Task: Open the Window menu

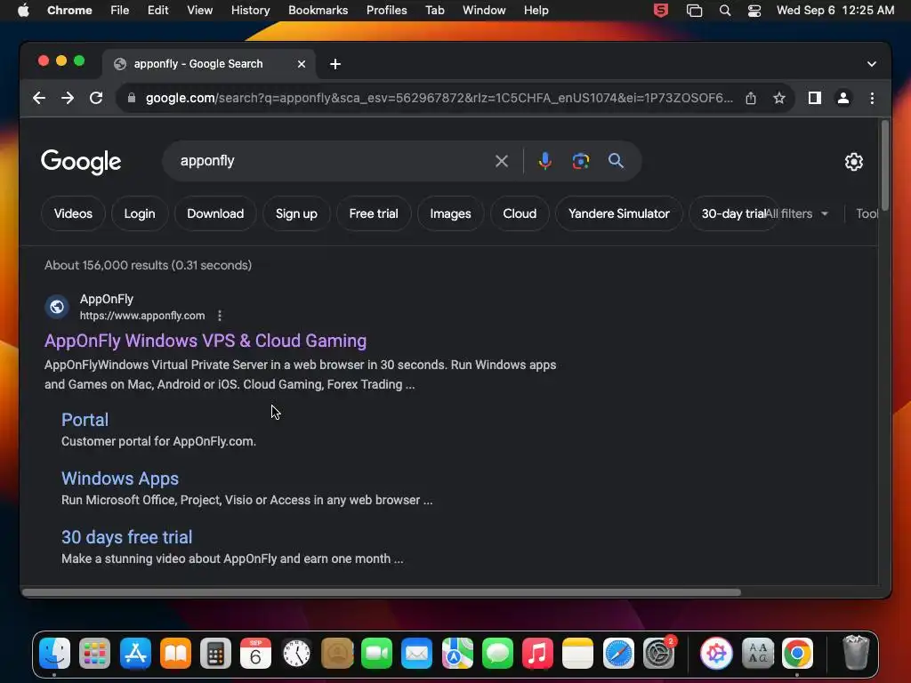Action: (x=484, y=11)
